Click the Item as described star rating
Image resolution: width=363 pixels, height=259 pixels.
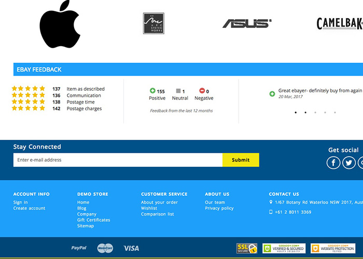(x=28, y=89)
